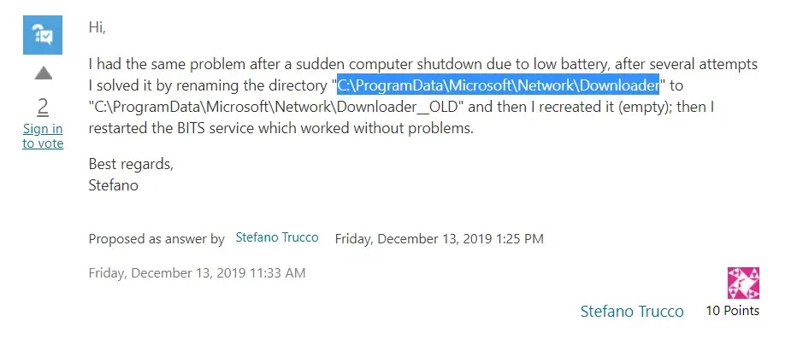Click the highlighted Downloader directory path
Screen dimensions: 803x339
click(x=498, y=85)
